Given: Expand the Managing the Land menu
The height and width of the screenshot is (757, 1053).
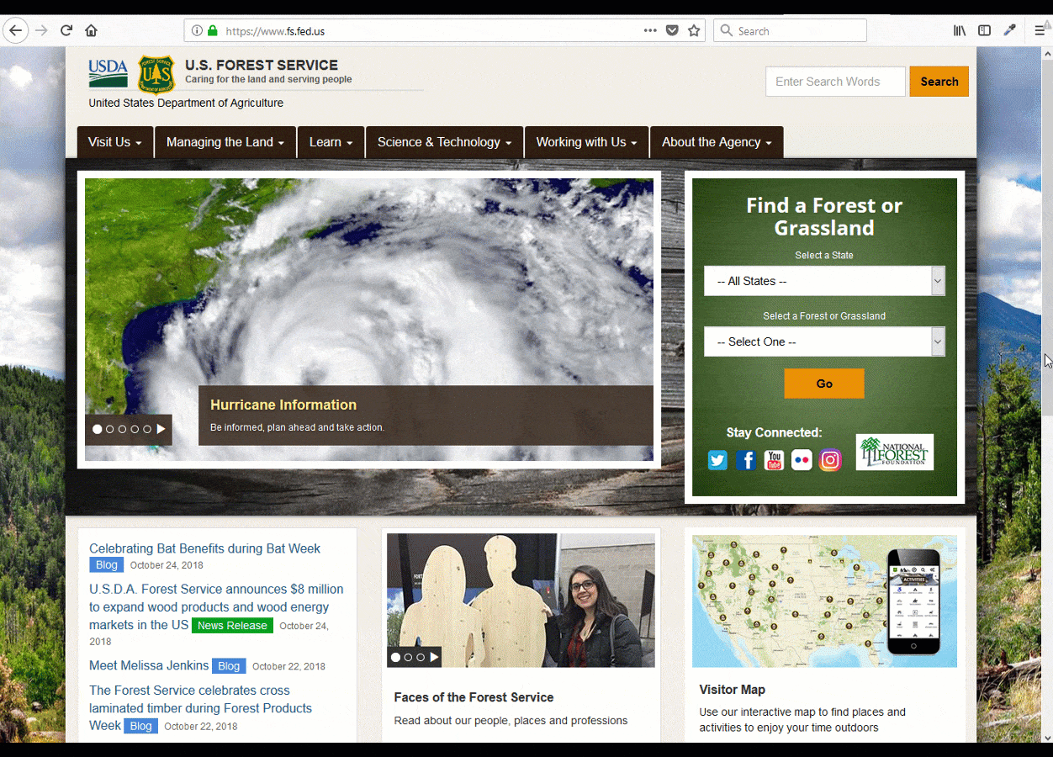Looking at the screenshot, I should [x=225, y=142].
